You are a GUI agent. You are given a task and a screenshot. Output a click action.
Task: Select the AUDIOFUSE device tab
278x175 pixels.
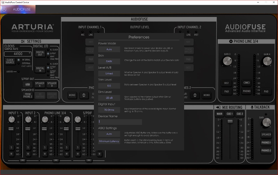(18, 9)
